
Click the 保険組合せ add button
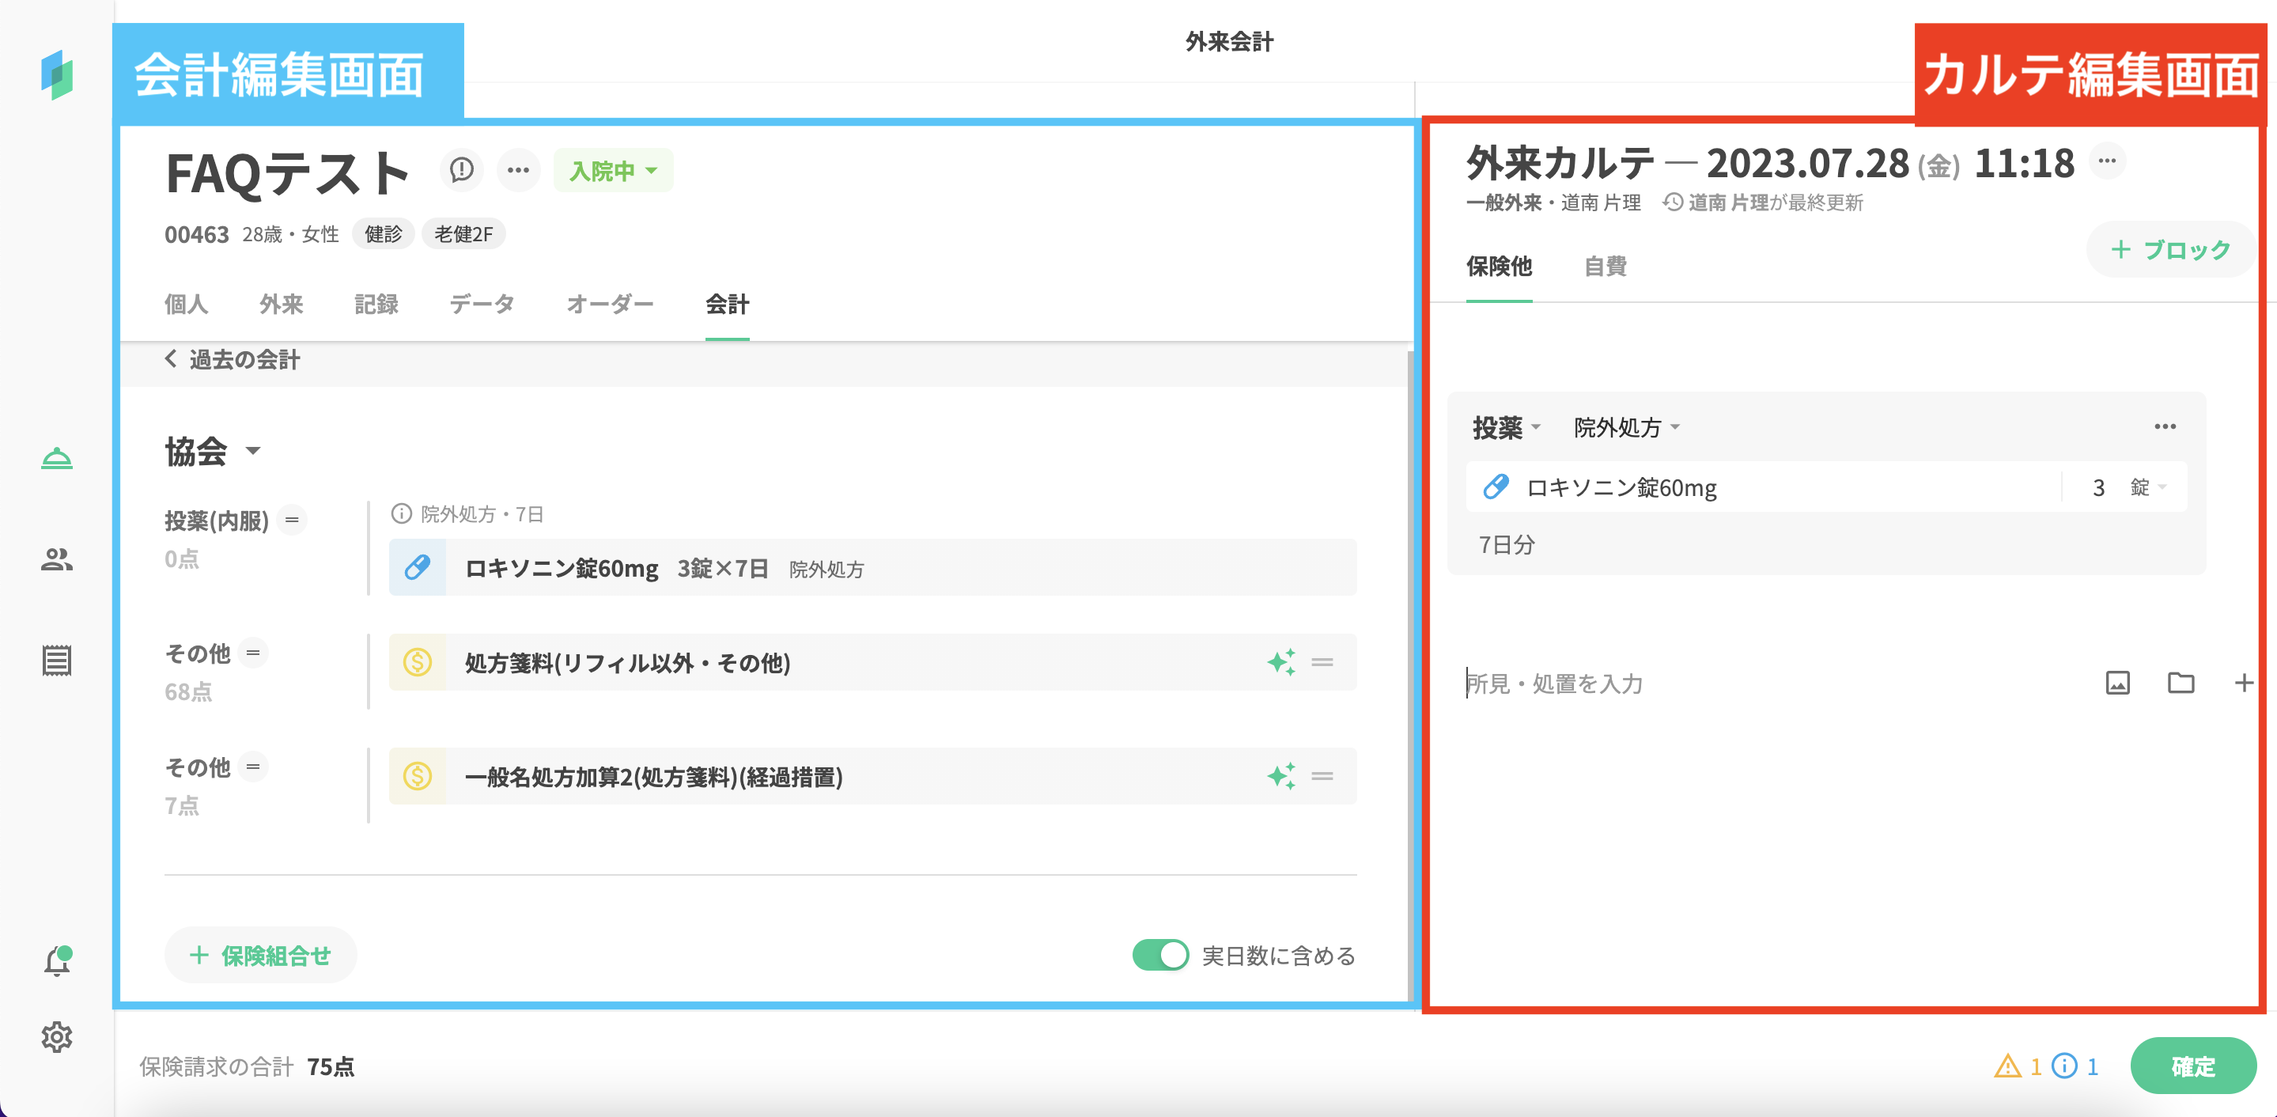click(x=260, y=955)
